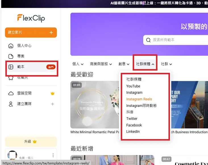This screenshot has height=165, width=208.
Task: Click the star icon for 收藏夾
Action: tap(11, 78)
